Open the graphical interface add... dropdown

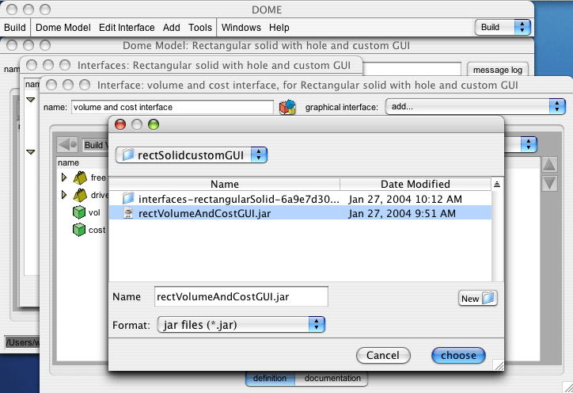coord(476,106)
